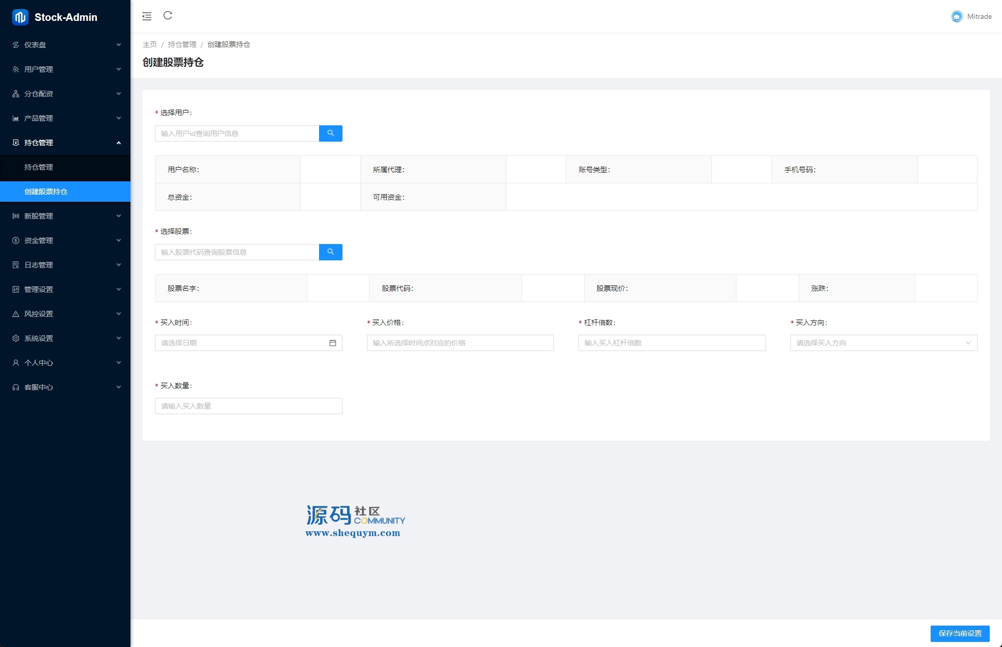Select the 创建股票持仓 submenu item

(46, 192)
